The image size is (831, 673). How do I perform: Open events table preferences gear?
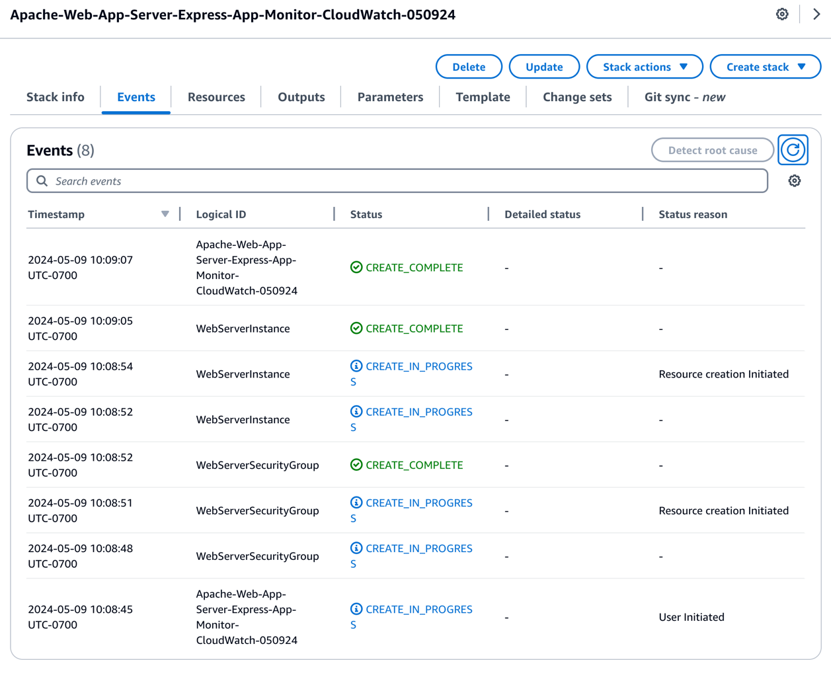[x=795, y=180]
